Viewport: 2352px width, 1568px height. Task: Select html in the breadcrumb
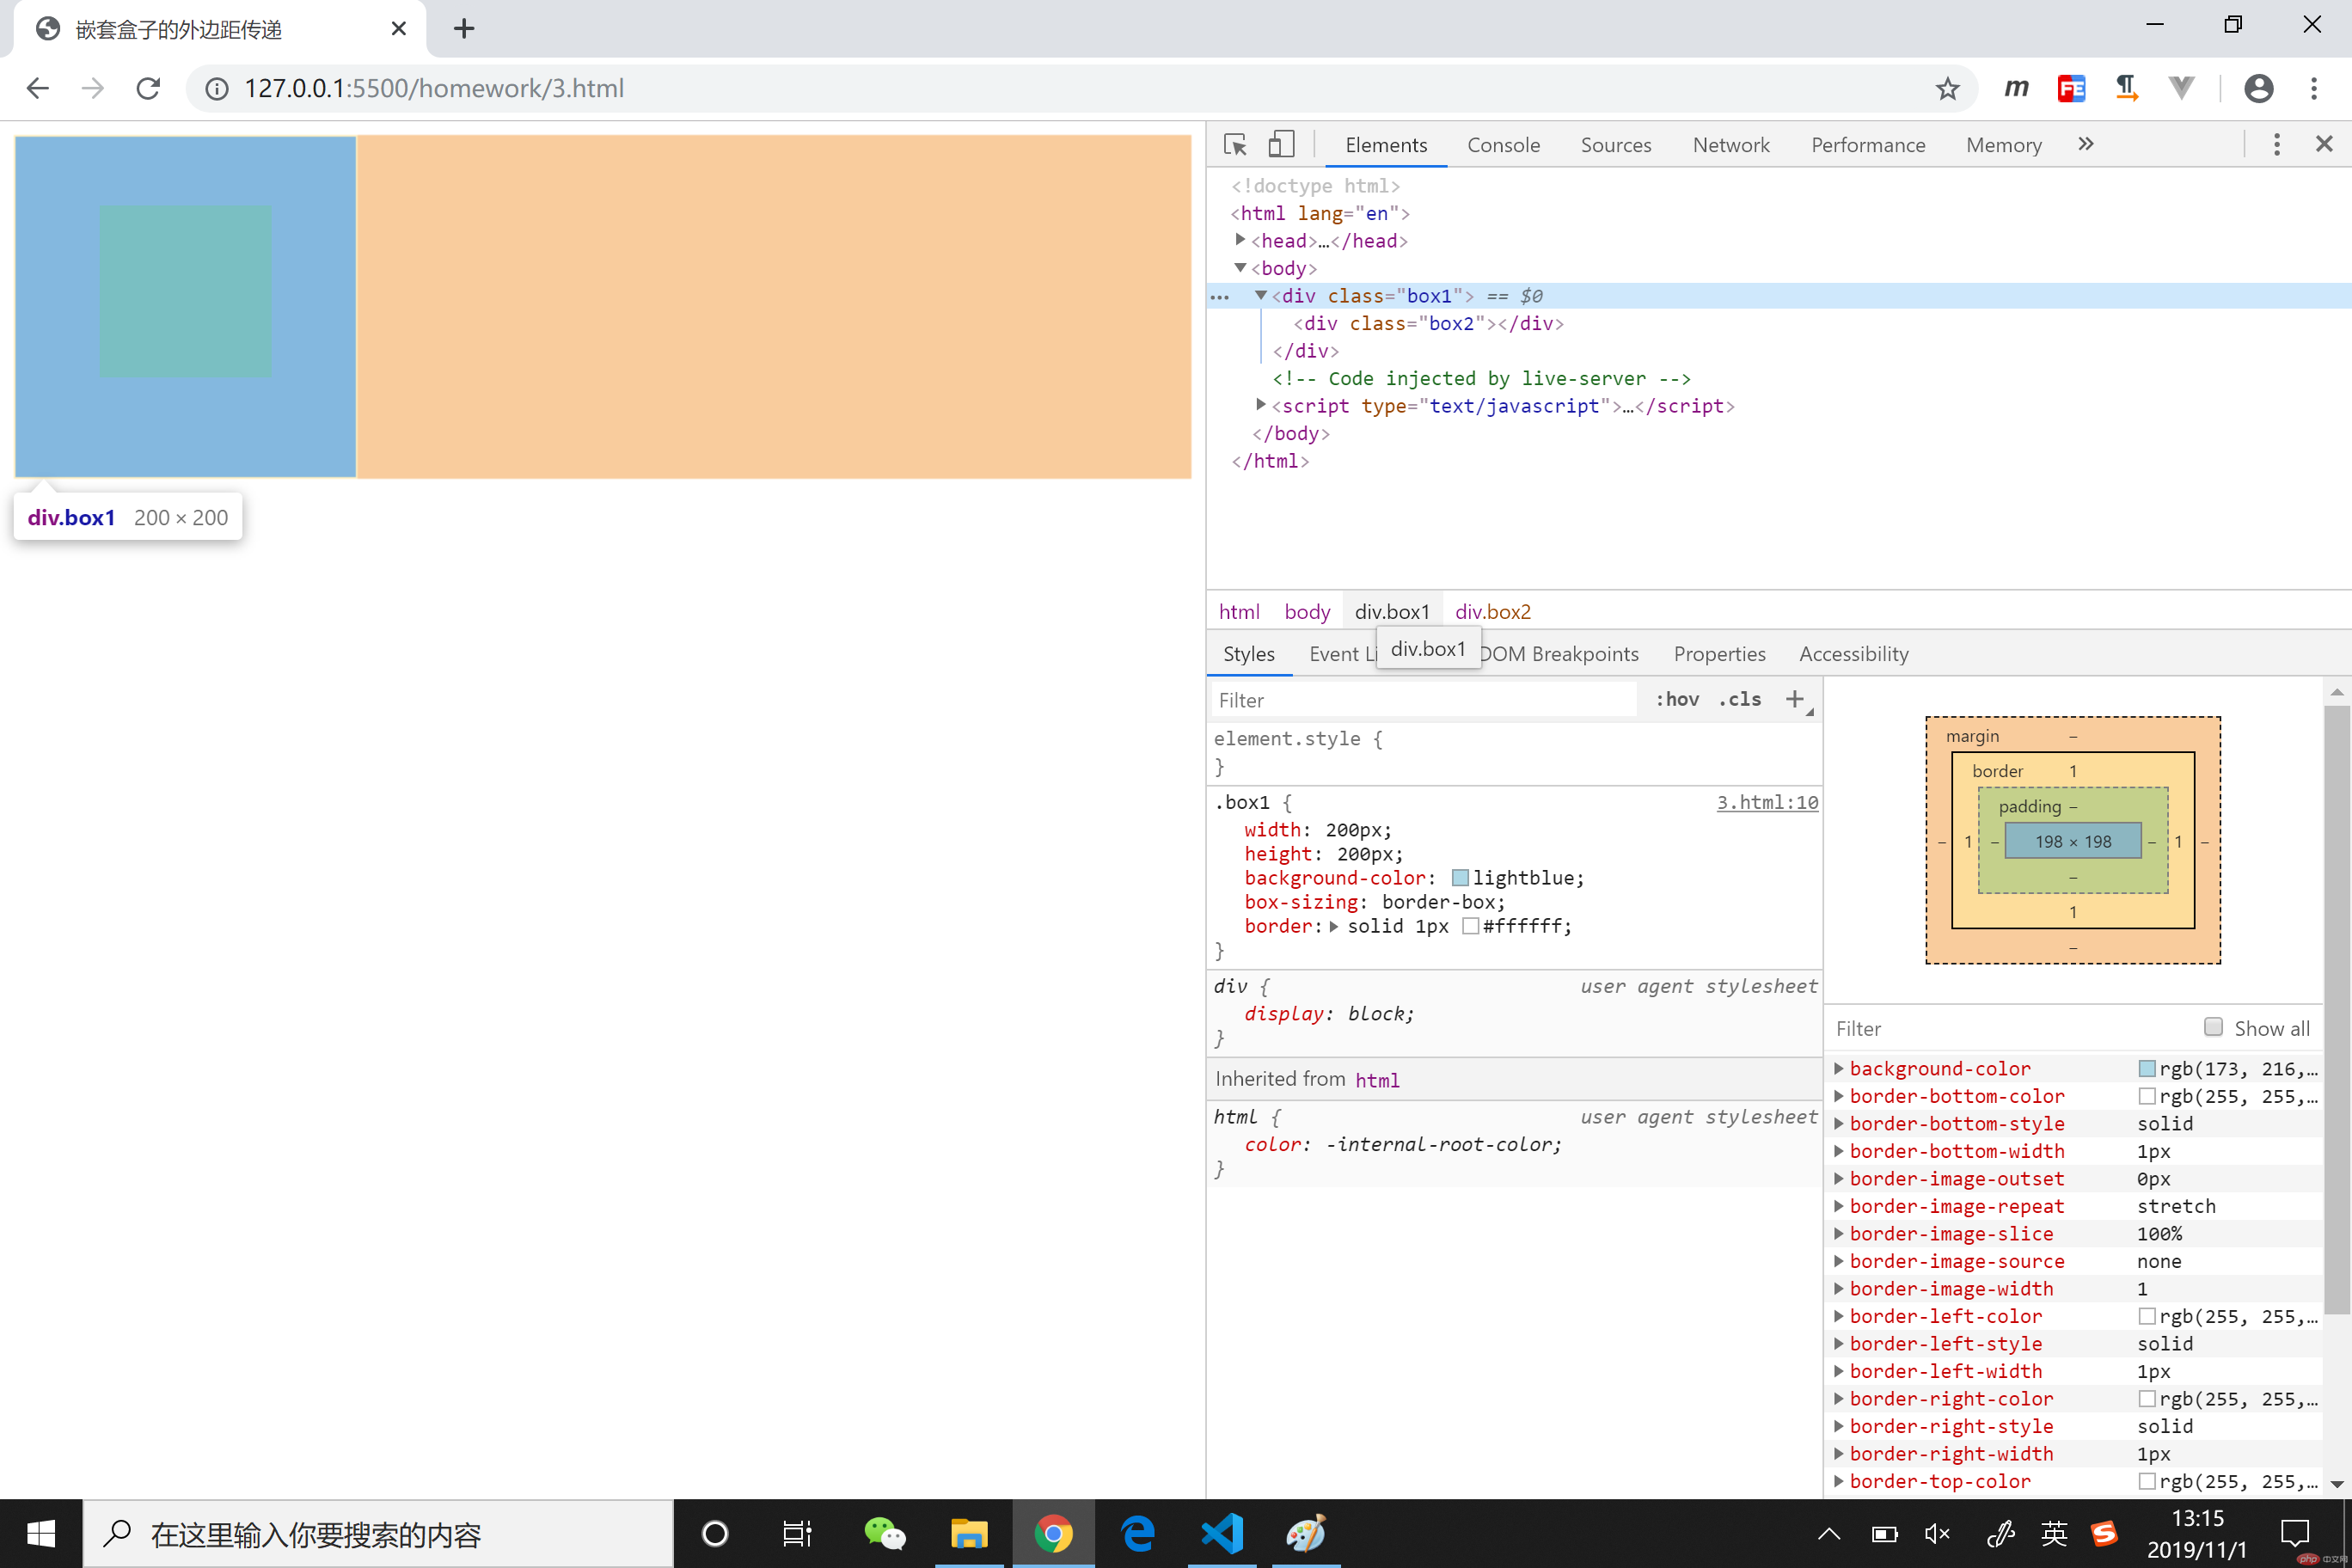[x=1239, y=611]
